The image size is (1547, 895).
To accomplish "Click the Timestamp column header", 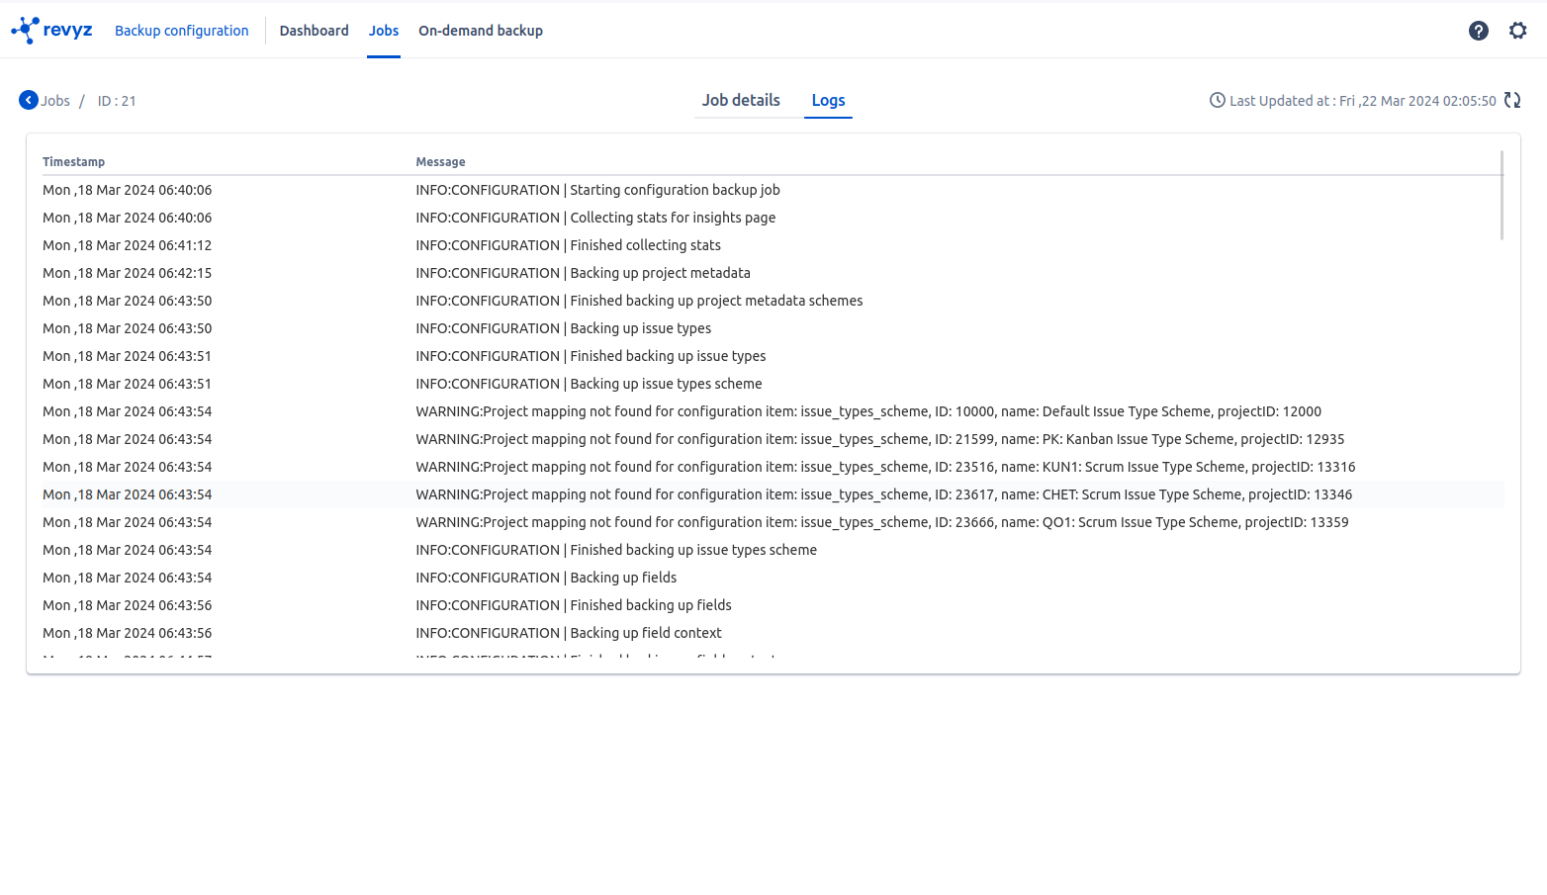I will tap(73, 161).
